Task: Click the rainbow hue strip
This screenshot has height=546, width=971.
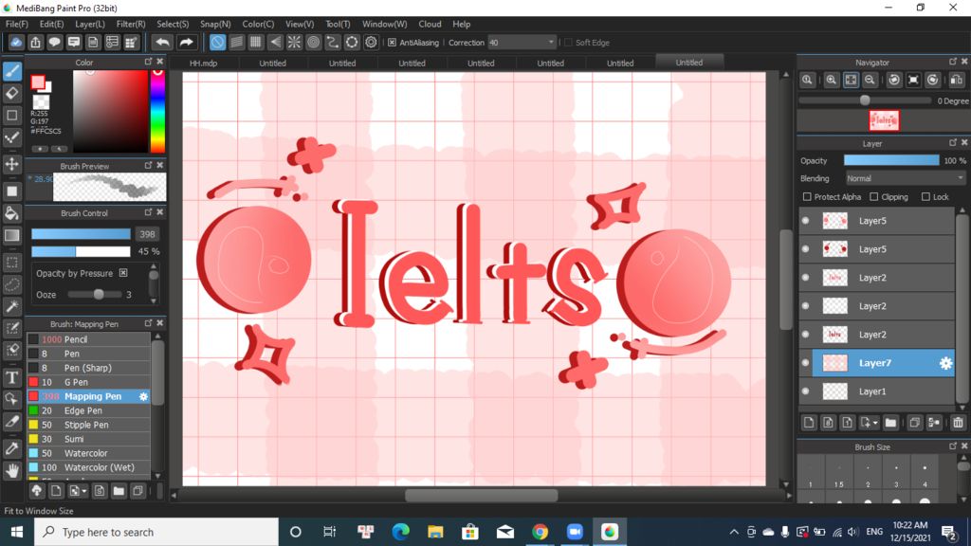Action: coord(158,111)
